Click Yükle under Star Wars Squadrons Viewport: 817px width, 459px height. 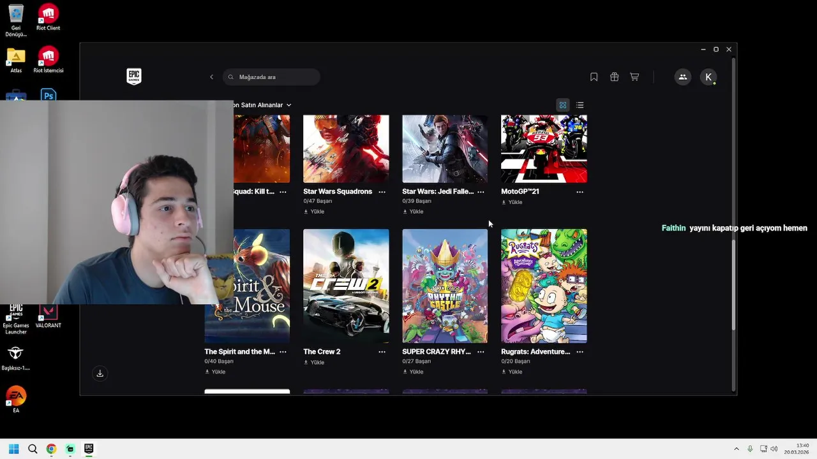coord(314,212)
